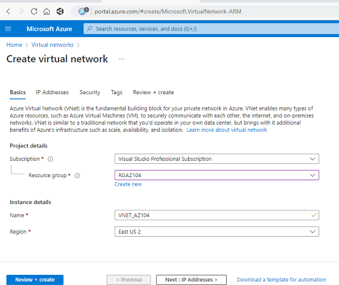Click Create new resource group link
The height and width of the screenshot is (285, 339).
[x=128, y=184]
